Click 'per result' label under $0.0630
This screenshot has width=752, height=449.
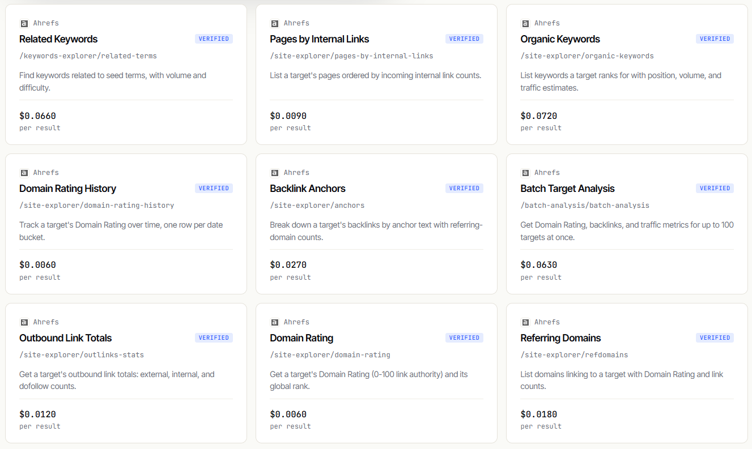[541, 277]
